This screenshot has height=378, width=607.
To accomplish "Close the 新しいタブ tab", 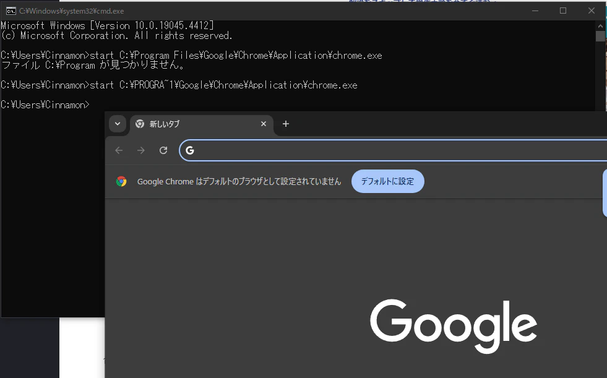I will coord(264,124).
